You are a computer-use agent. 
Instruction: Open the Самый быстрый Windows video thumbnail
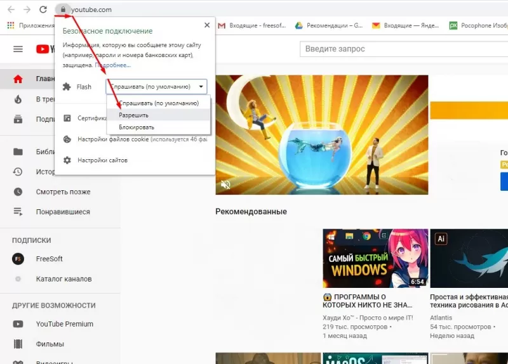tap(375, 258)
